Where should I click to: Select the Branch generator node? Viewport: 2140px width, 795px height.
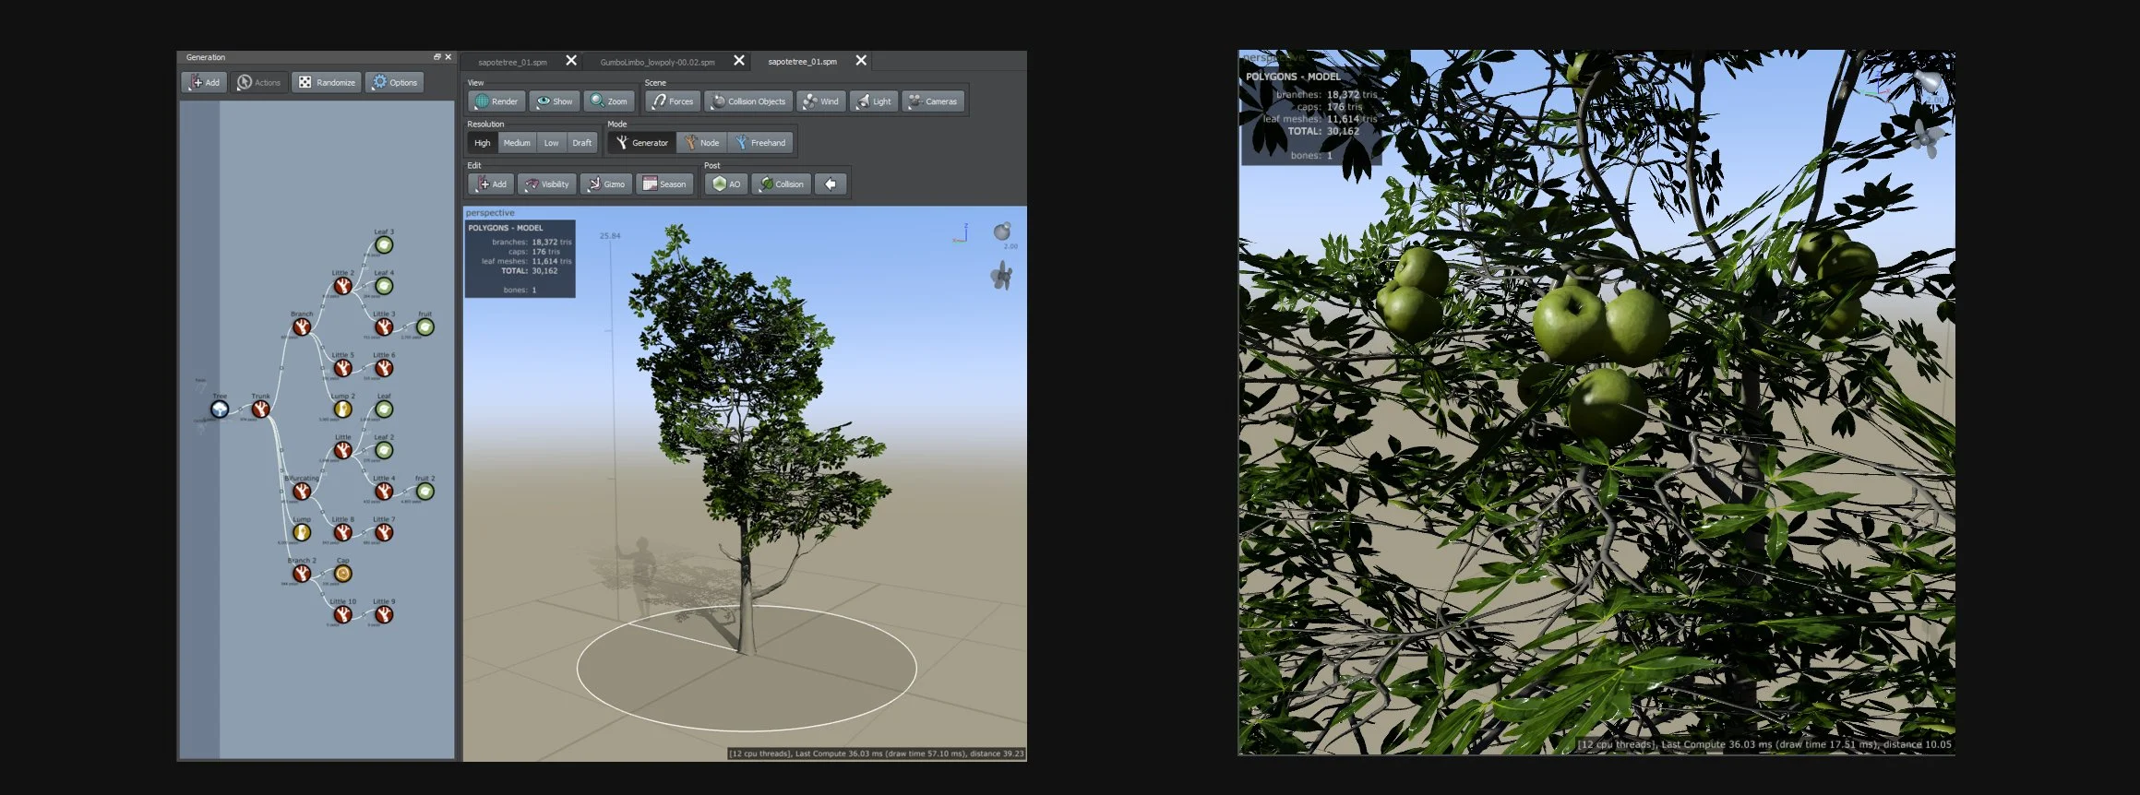click(302, 326)
